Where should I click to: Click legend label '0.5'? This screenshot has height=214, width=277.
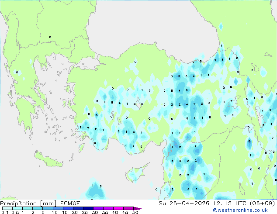pyautogui.click(x=15, y=212)
